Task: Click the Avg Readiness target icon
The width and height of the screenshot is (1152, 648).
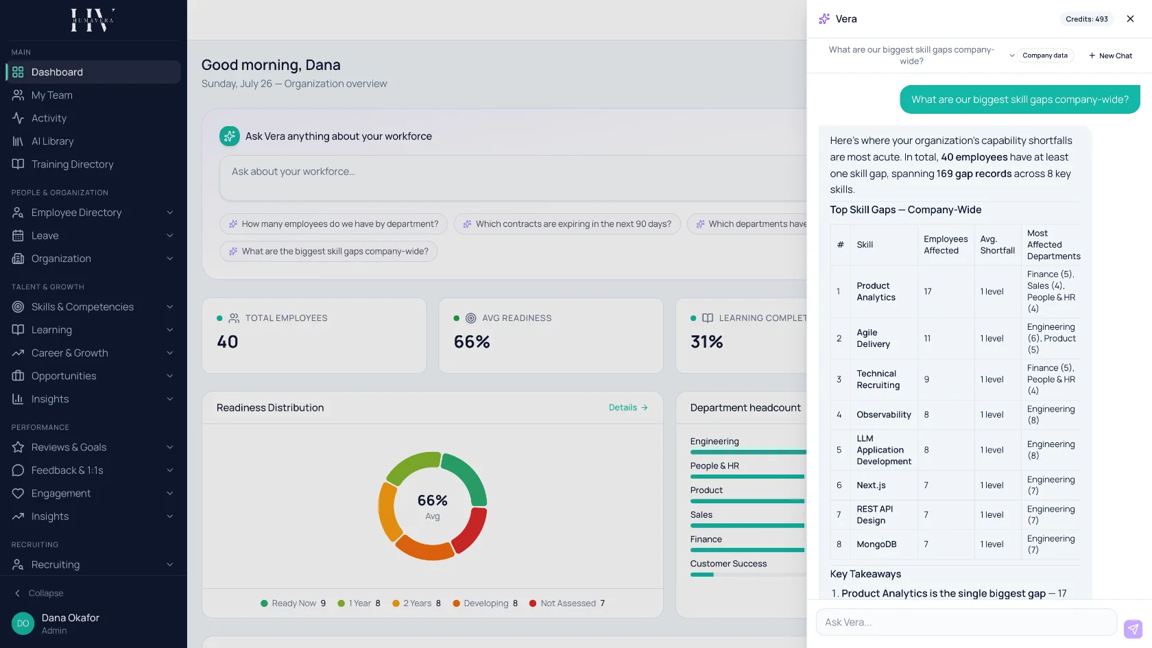Action: point(470,318)
